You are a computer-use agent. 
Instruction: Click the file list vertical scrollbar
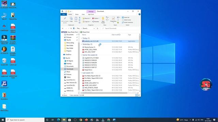point(140,43)
